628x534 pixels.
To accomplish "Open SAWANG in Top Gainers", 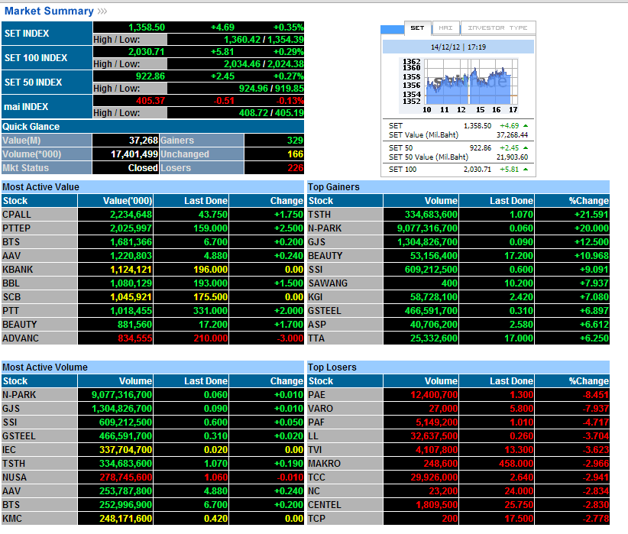I will click(328, 283).
